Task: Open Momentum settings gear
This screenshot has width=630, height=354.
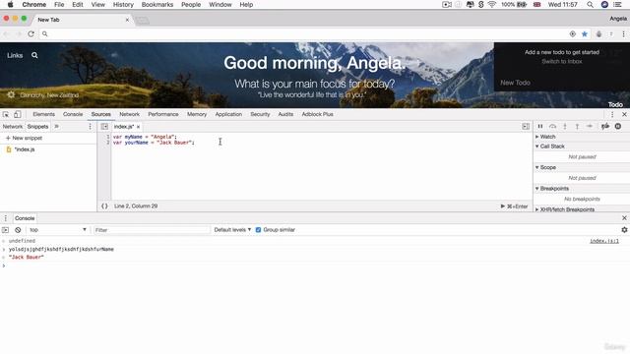Action: (x=11, y=95)
